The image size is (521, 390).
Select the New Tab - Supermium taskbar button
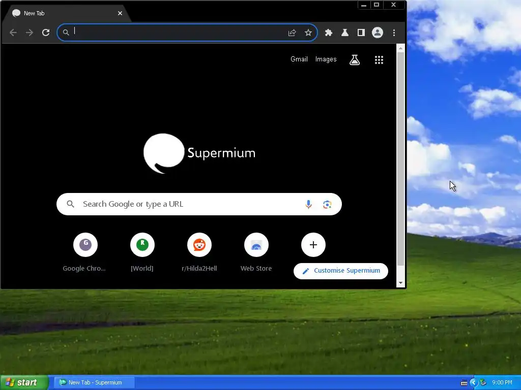click(94, 382)
